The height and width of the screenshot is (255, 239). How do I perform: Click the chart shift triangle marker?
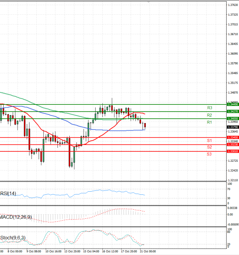(149, 2)
